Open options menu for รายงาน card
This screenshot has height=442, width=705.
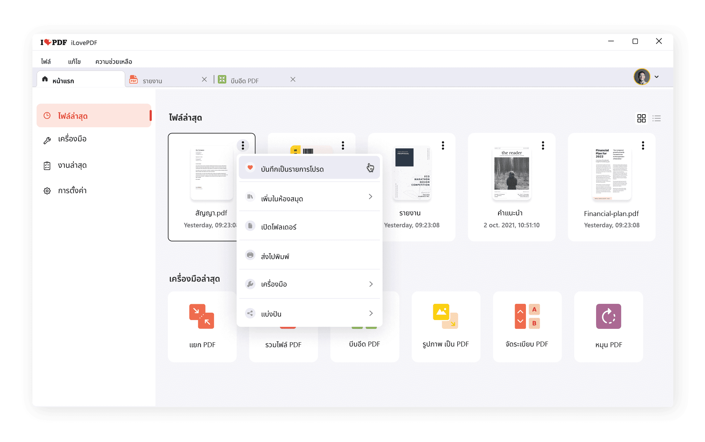click(x=443, y=145)
